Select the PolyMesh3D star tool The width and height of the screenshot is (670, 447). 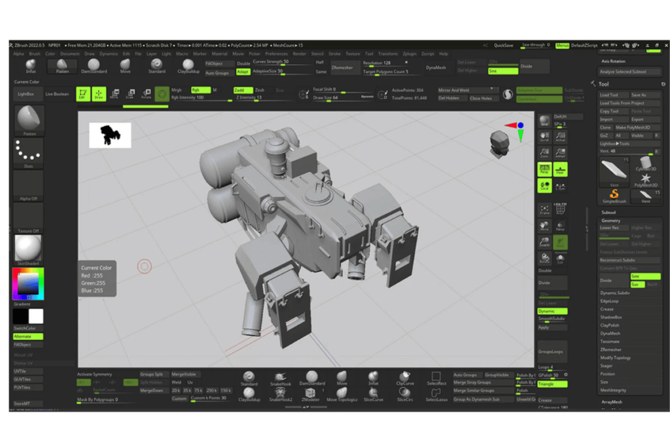[646, 177]
